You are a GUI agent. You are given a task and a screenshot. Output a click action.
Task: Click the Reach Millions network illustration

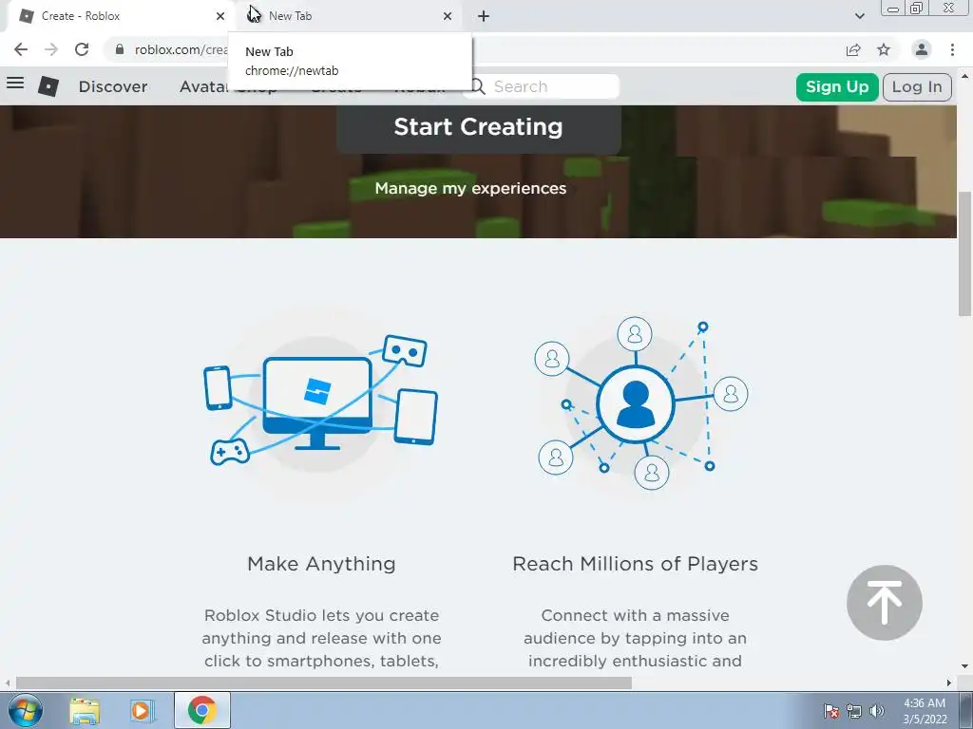(x=641, y=402)
